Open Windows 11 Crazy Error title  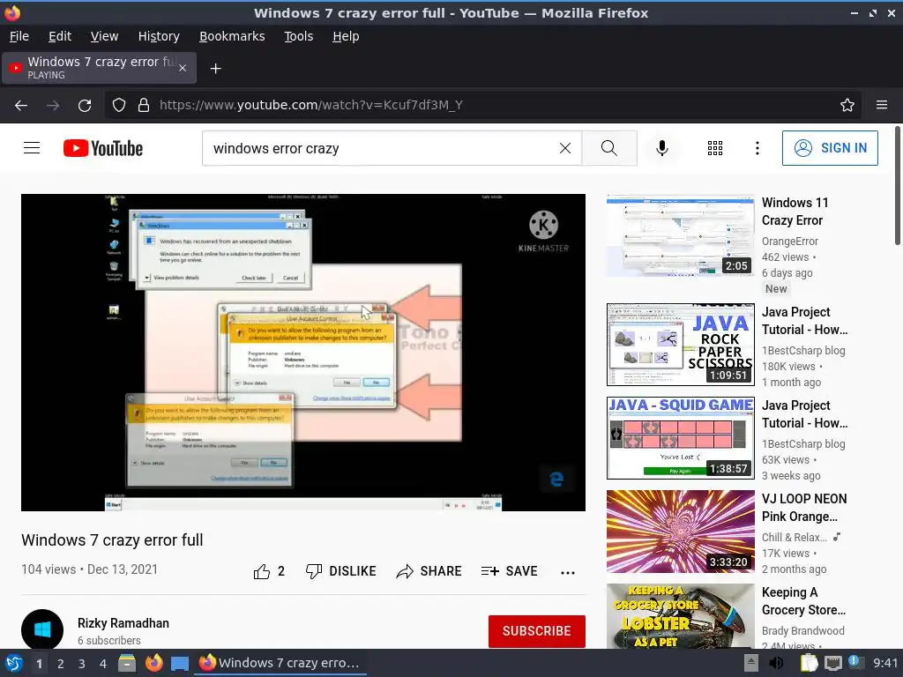795,212
